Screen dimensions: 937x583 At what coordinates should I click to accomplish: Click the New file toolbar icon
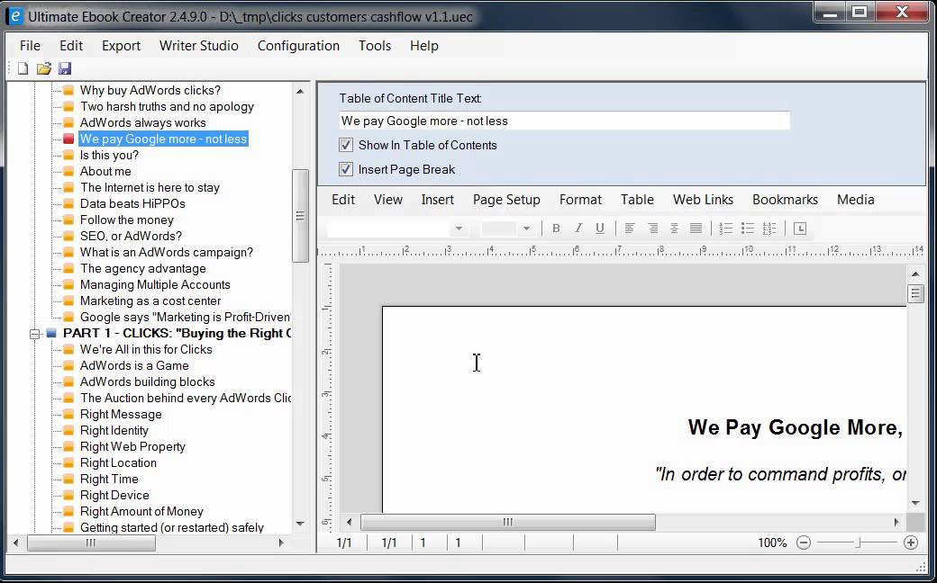coord(23,68)
